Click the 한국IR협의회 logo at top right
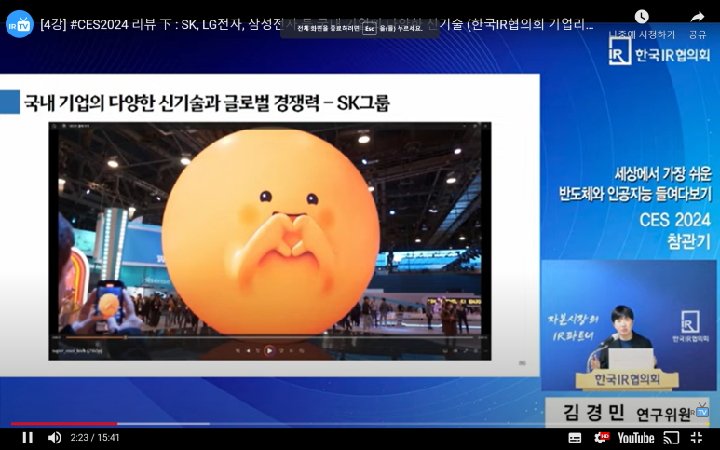Viewport: 720px width, 450px height. pos(659,51)
